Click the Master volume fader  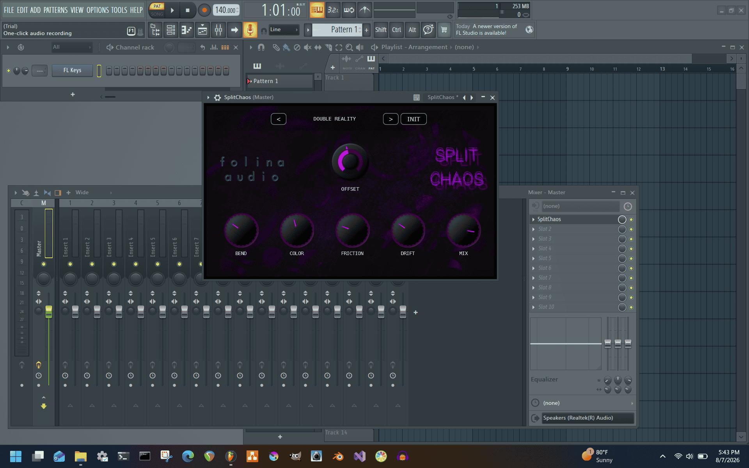[x=49, y=311]
